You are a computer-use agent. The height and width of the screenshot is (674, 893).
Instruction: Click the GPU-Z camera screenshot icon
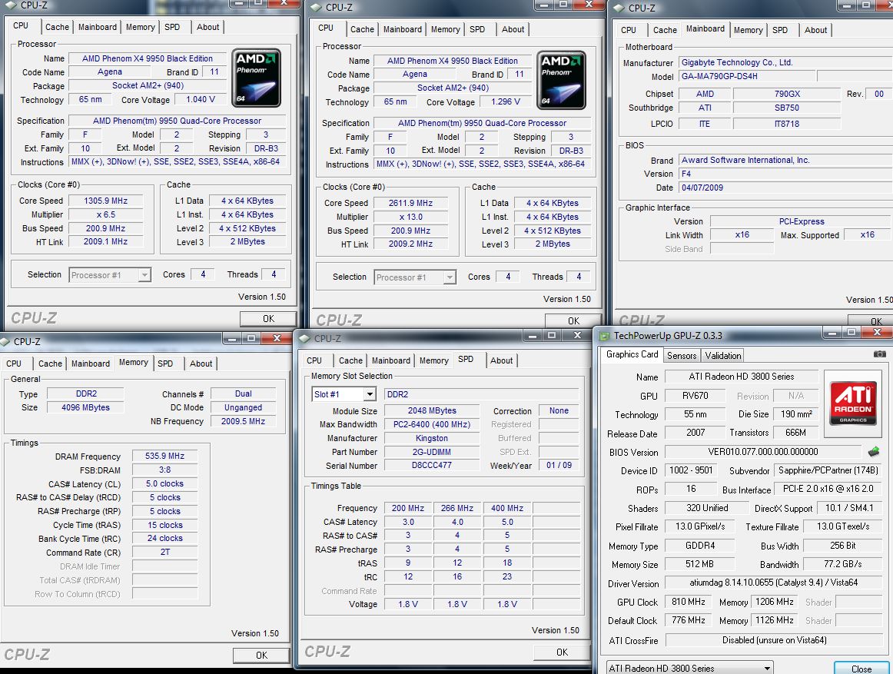(879, 354)
